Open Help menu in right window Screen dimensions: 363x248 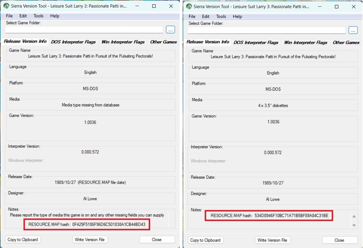click(237, 17)
